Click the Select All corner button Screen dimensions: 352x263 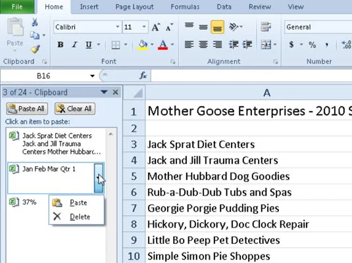pos(134,93)
